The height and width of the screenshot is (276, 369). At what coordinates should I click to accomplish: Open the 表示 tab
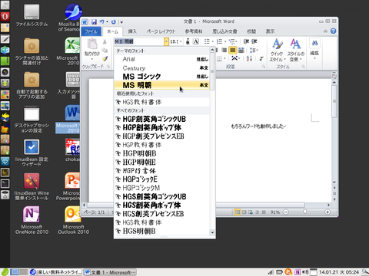(270, 31)
